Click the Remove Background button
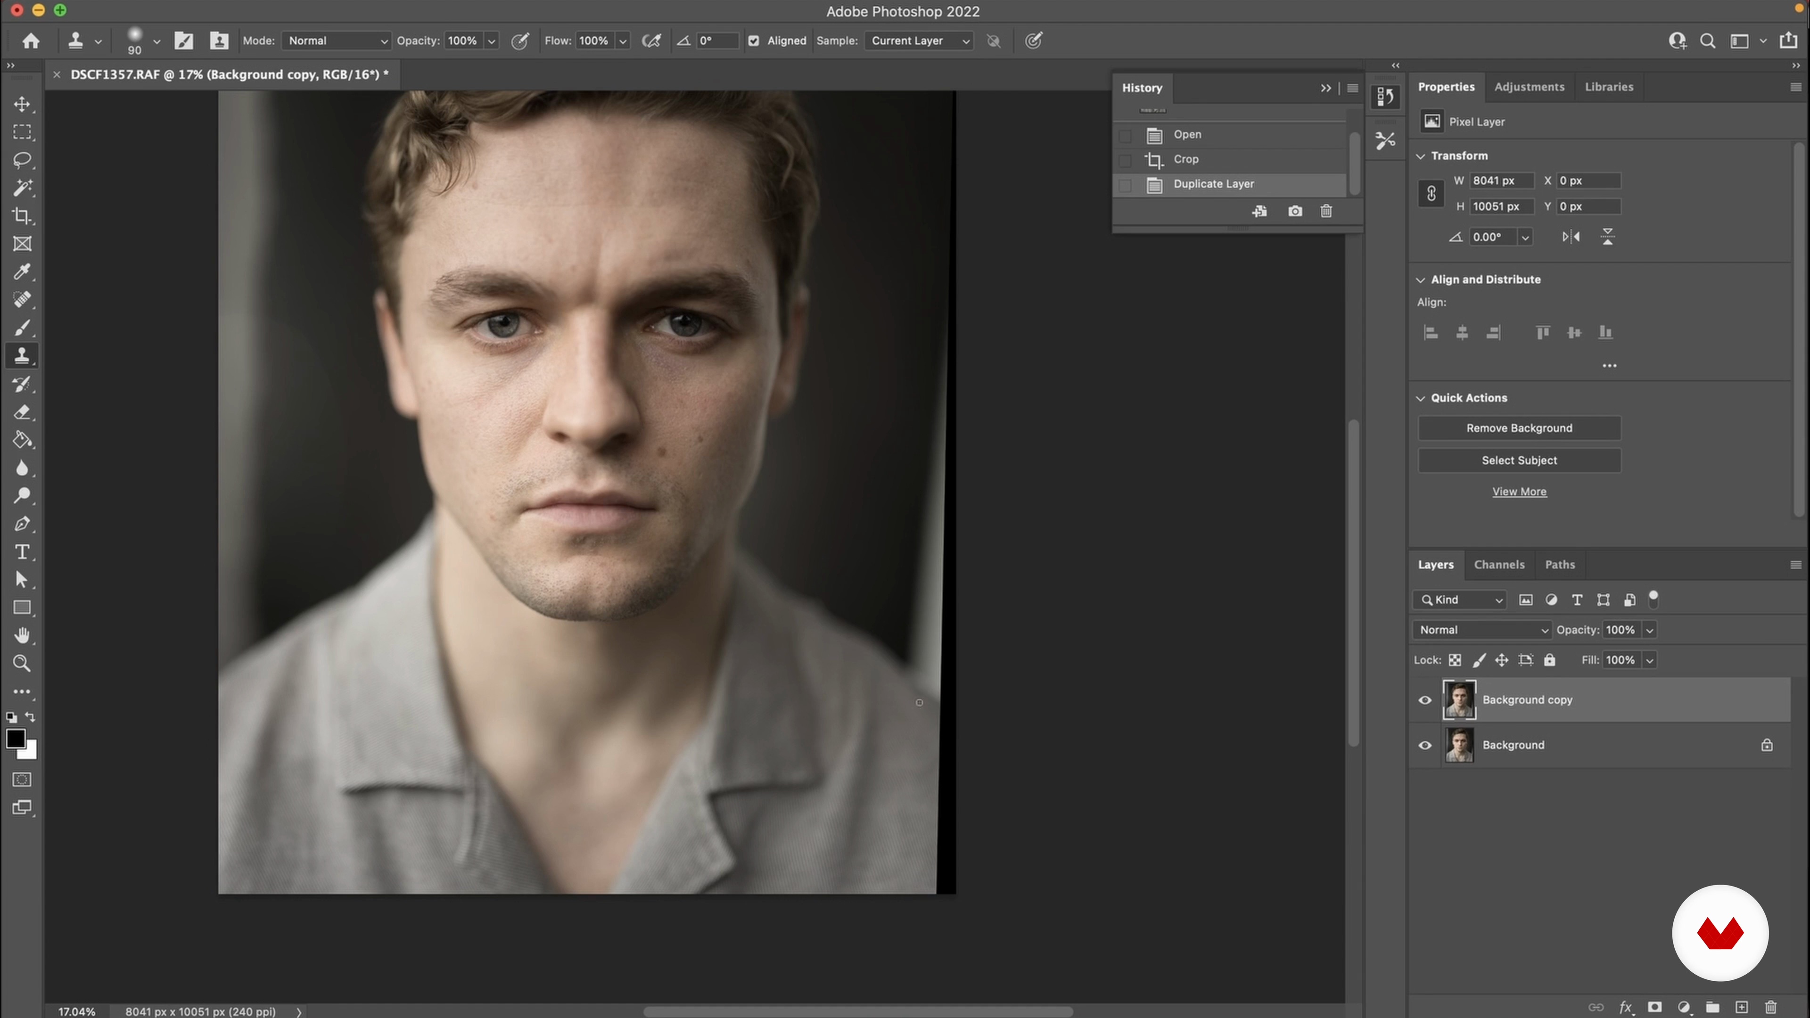The width and height of the screenshot is (1810, 1018). (1519, 428)
